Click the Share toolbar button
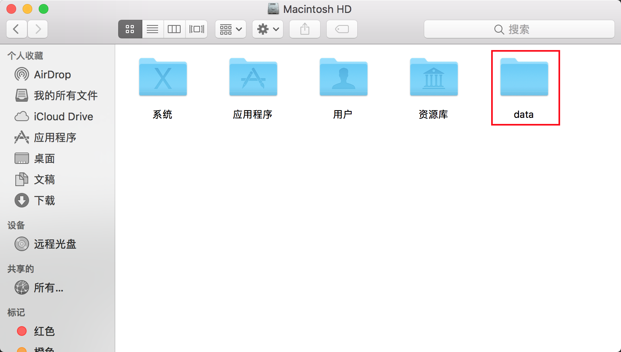This screenshot has width=621, height=352. [305, 29]
